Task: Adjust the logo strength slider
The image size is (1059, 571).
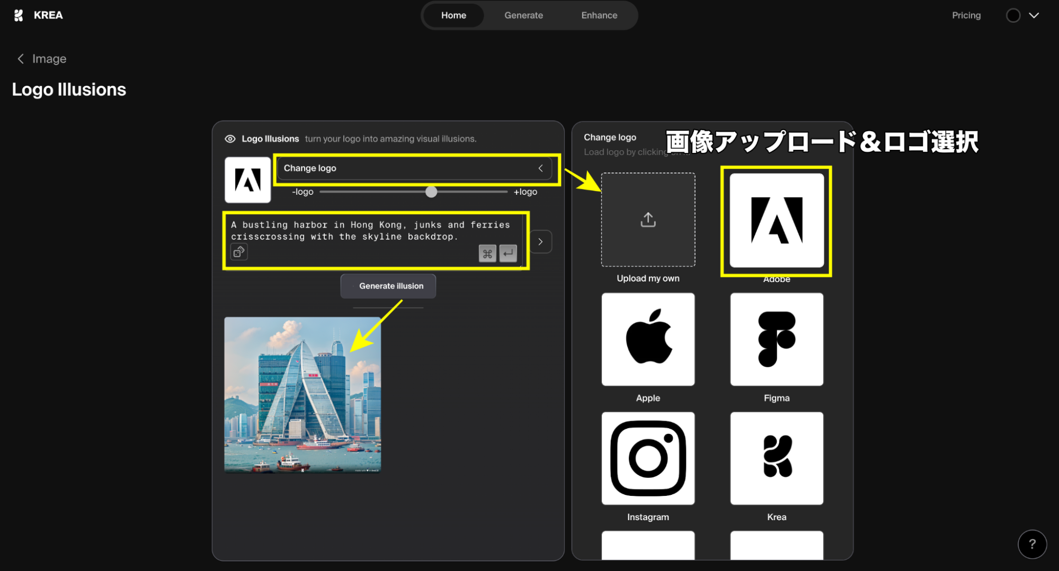Action: click(431, 192)
